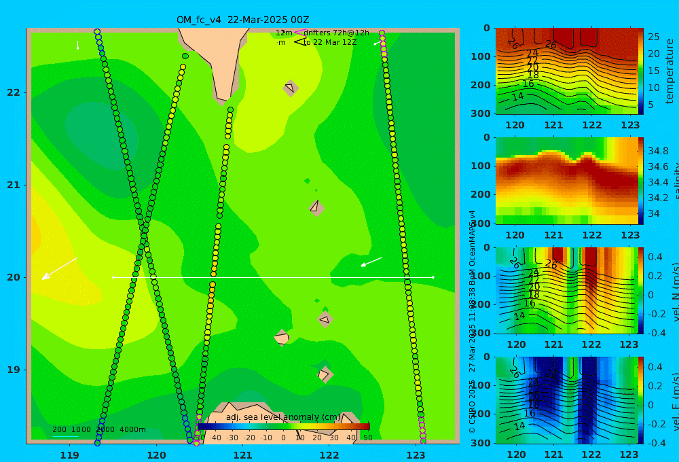Click longitude label 123 on the main map axis
The height and width of the screenshot is (462, 679).
pyautogui.click(x=416, y=455)
